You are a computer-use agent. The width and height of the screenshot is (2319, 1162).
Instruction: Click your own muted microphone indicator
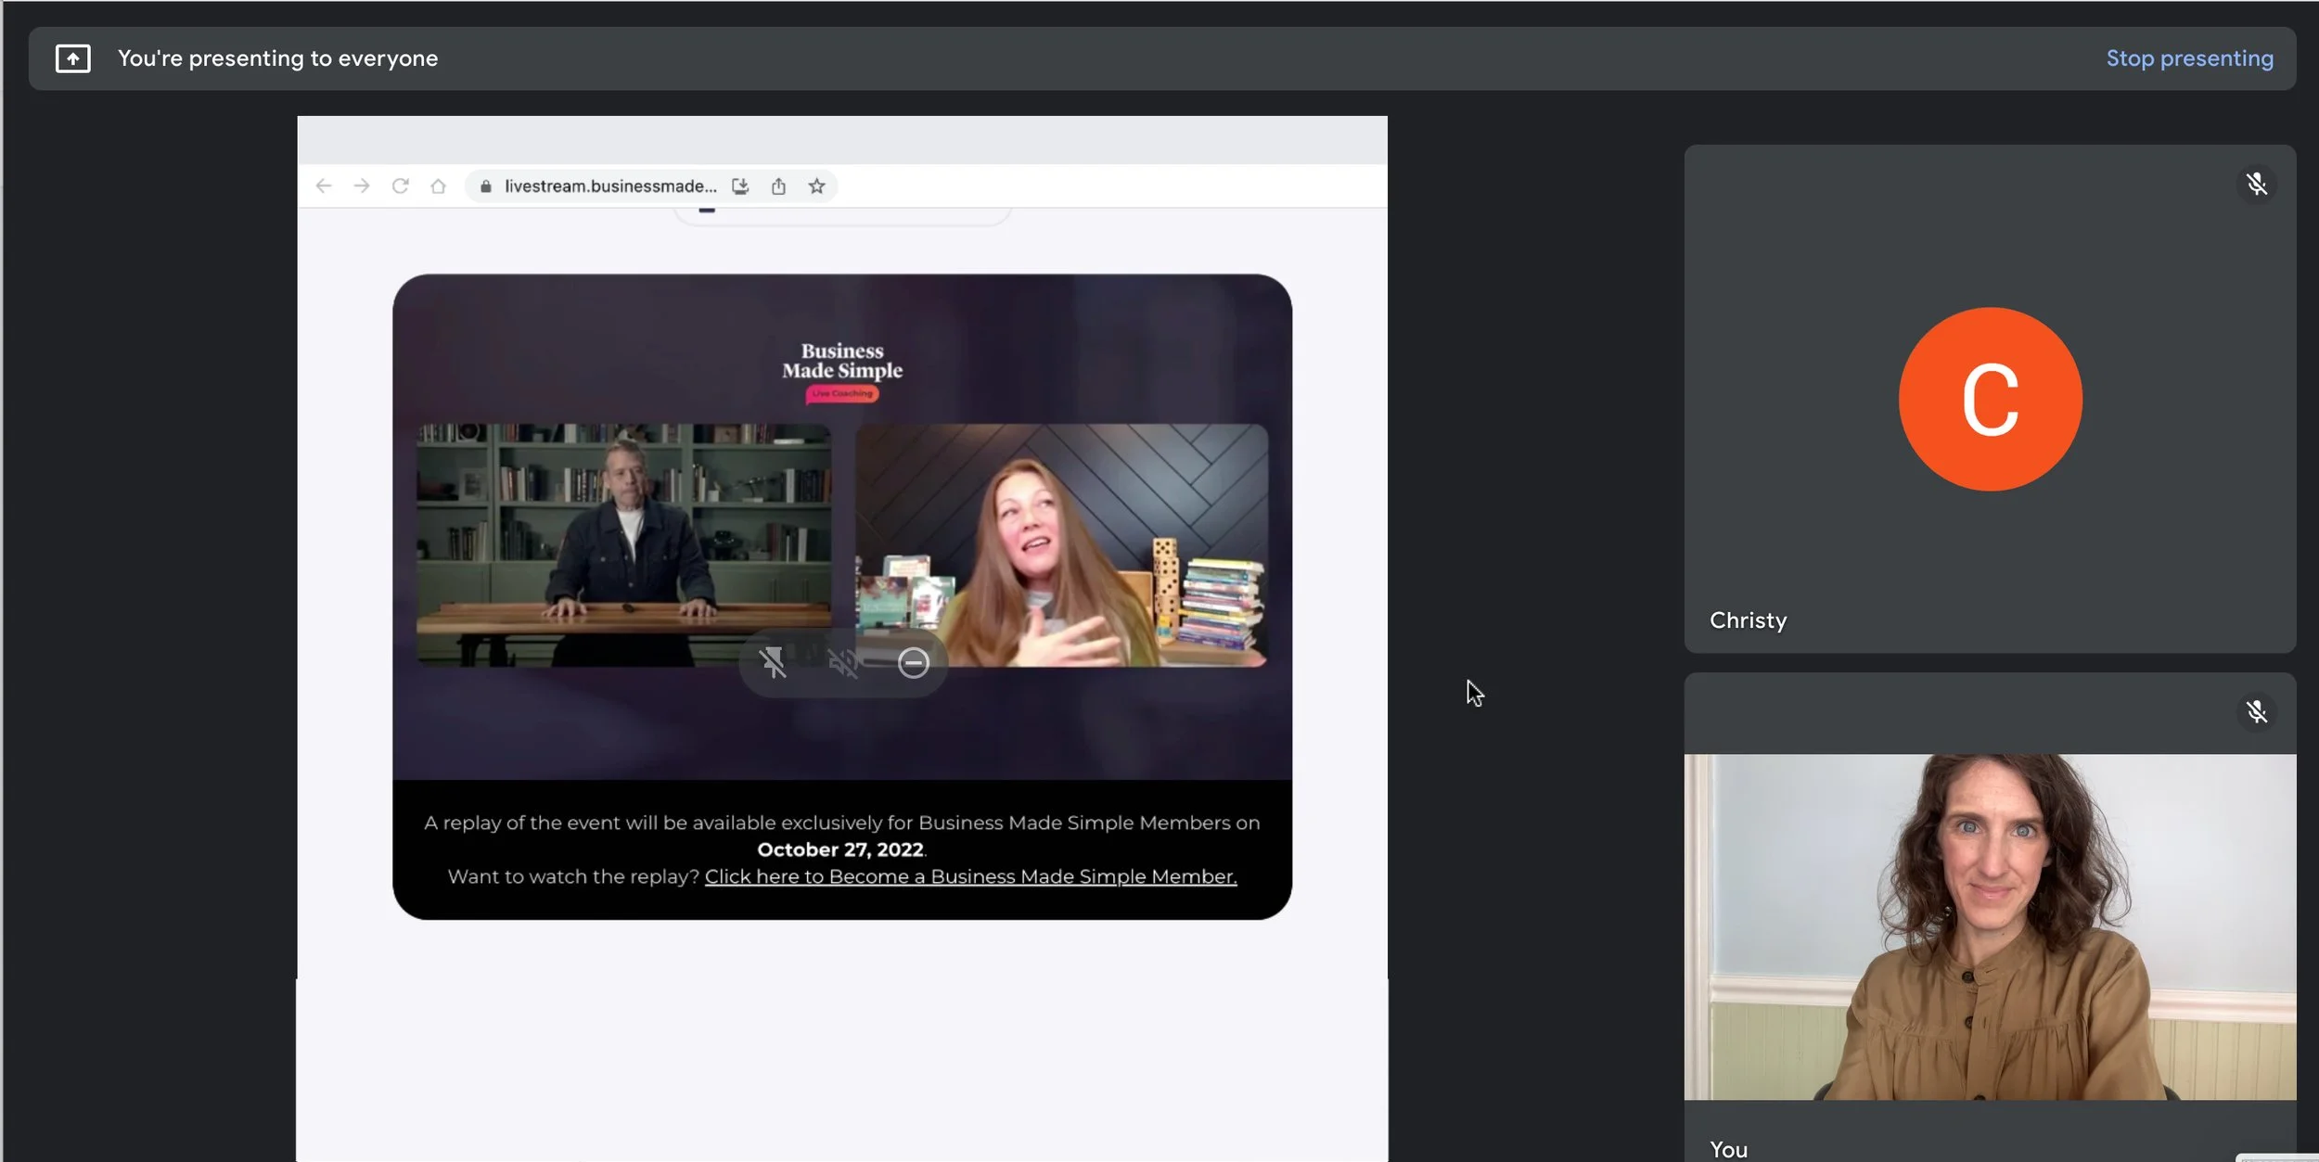[2256, 711]
